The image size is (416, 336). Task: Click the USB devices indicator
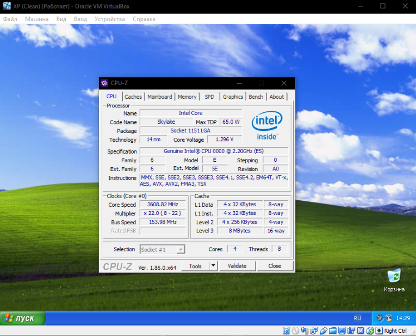click(324, 331)
